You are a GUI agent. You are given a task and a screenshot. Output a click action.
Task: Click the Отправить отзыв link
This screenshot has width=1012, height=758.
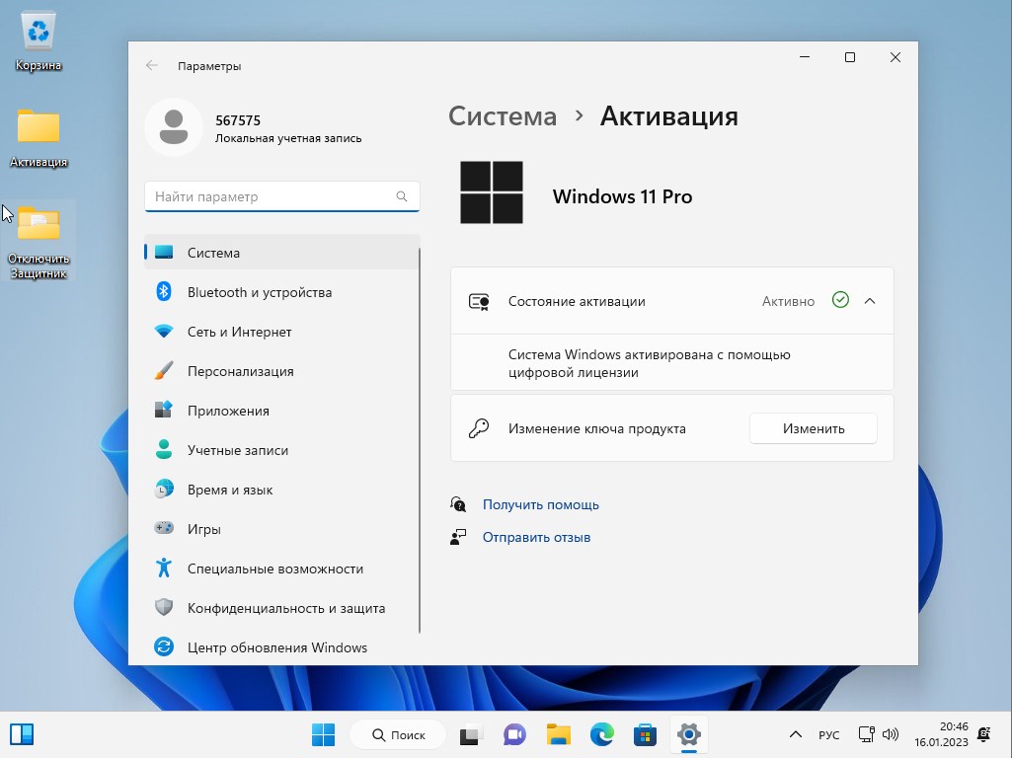pyautogui.click(x=536, y=537)
